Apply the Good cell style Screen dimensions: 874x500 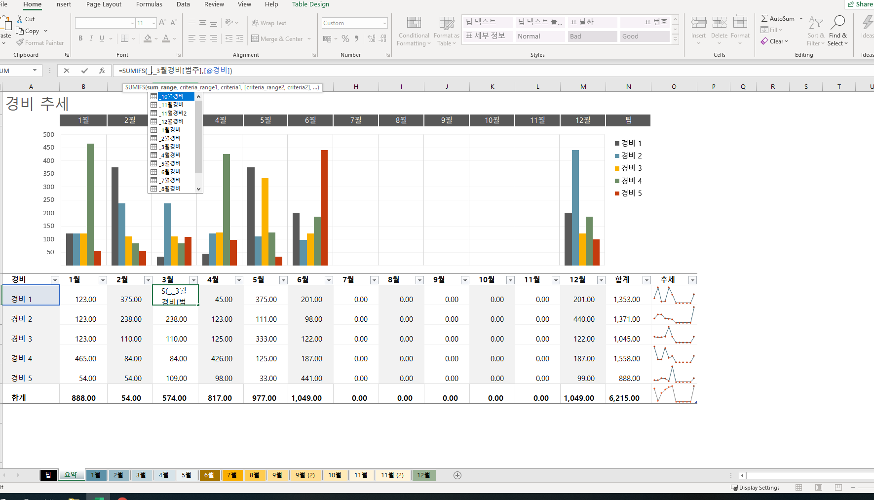pyautogui.click(x=645, y=37)
